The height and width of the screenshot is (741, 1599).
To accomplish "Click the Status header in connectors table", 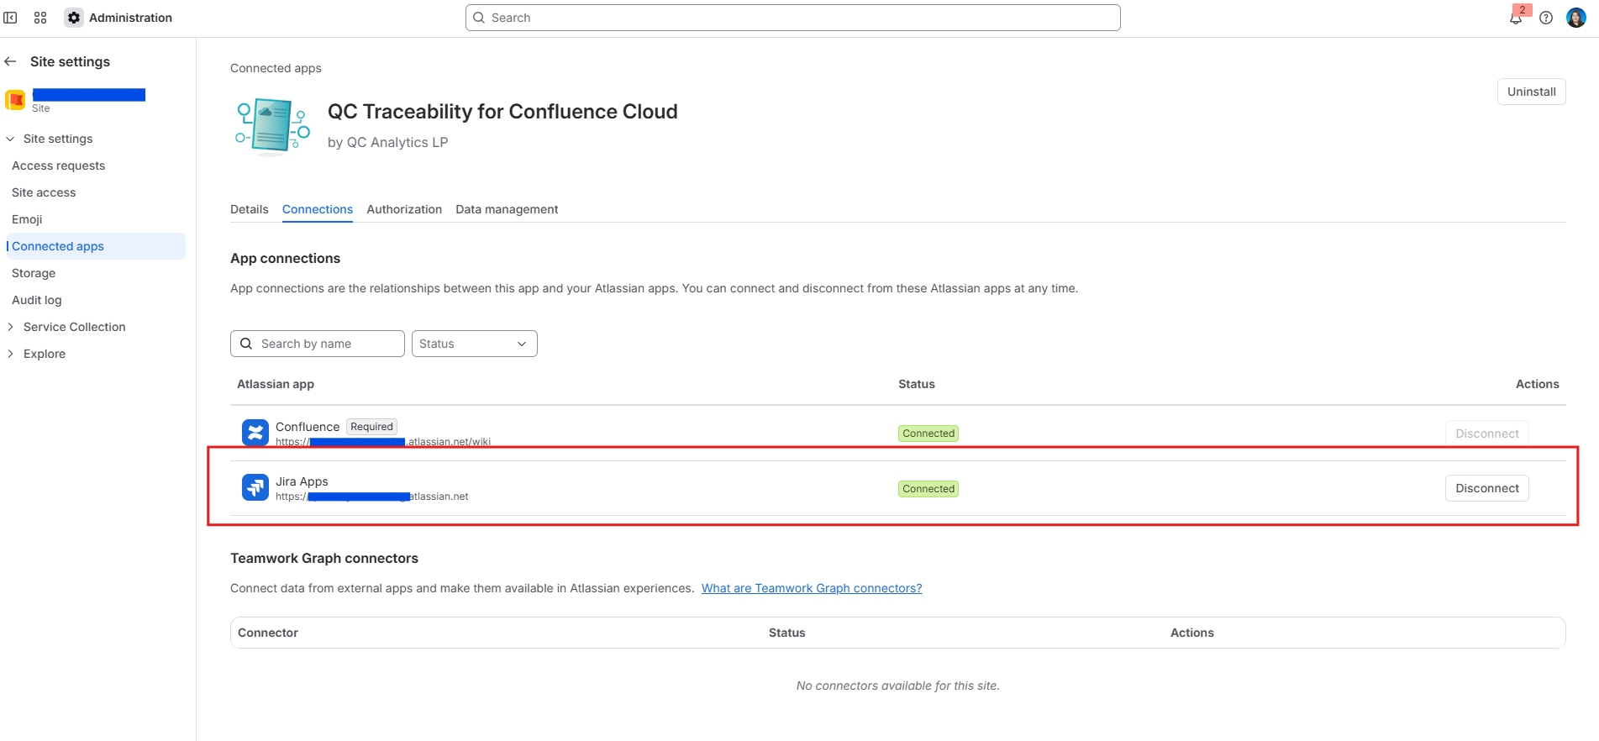I will coord(786,633).
